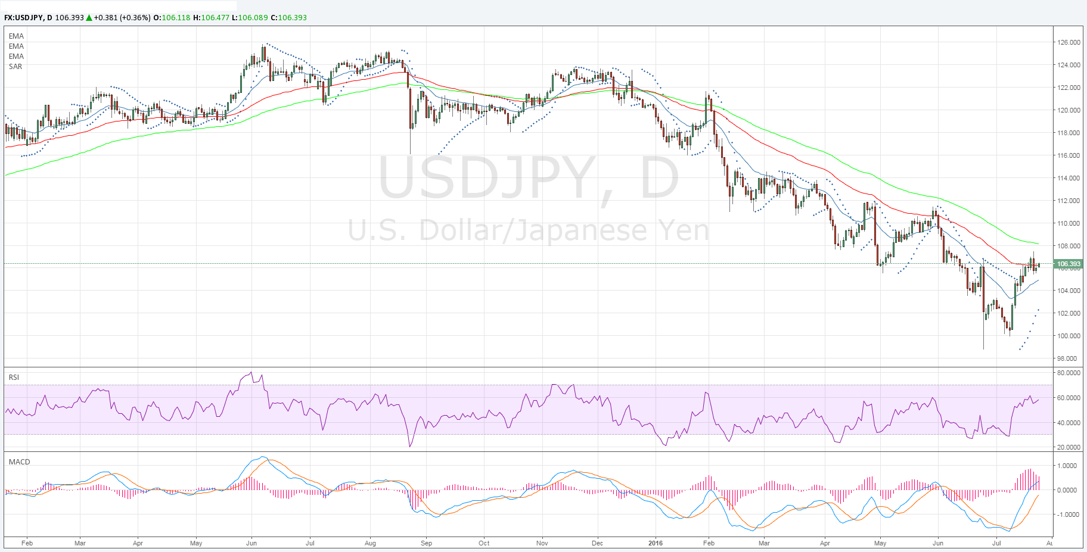Click the Dec month marker on time axis
Image resolution: width=1087 pixels, height=552 pixels.
coord(597,543)
